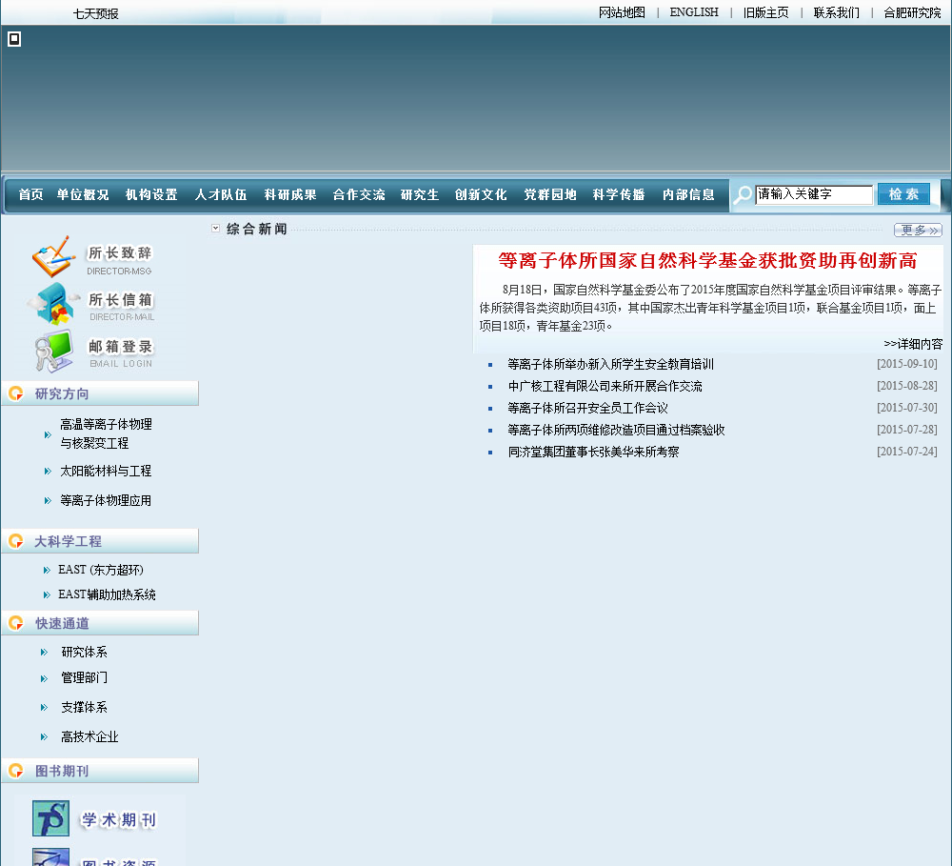952x866 pixels.
Task: Open the 合肥研究院 link
Action: (x=912, y=12)
